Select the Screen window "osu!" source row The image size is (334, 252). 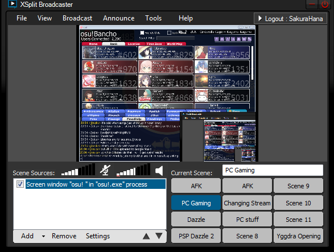tap(96, 184)
